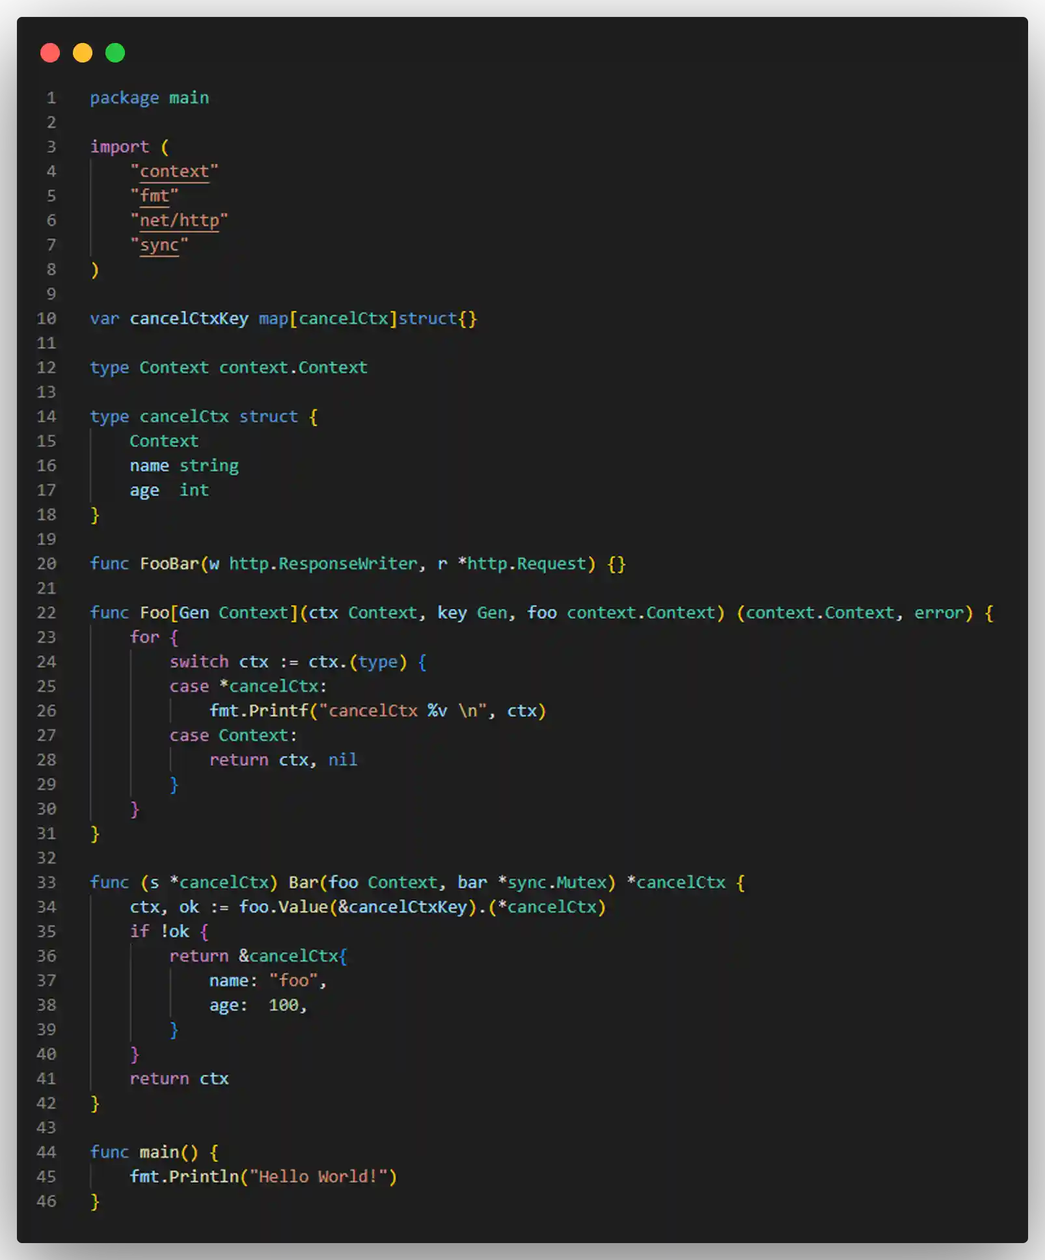Select the package main declaration
Image resolution: width=1045 pixels, height=1260 pixels.
click(x=150, y=97)
